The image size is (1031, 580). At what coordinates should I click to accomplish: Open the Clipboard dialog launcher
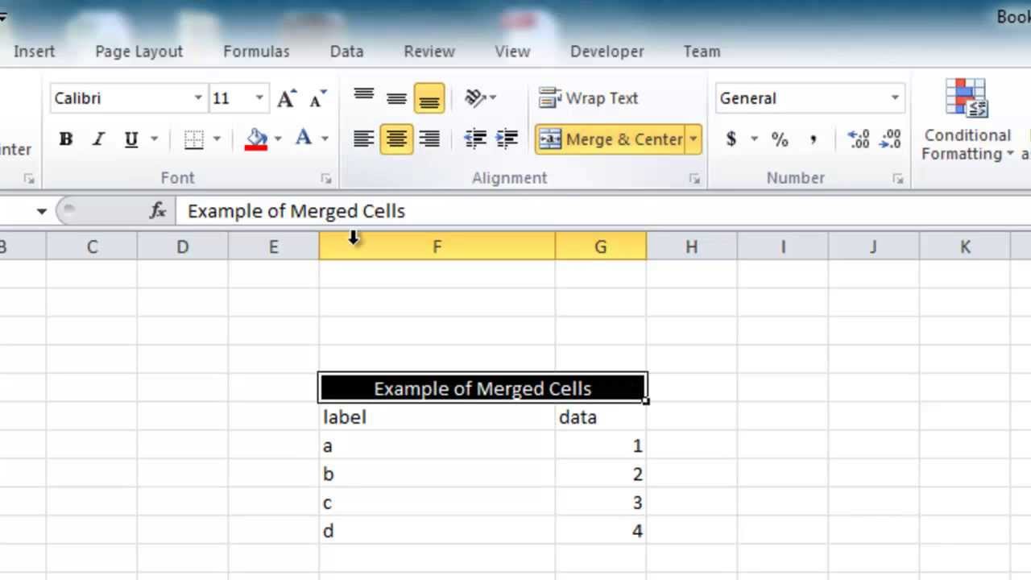click(29, 179)
